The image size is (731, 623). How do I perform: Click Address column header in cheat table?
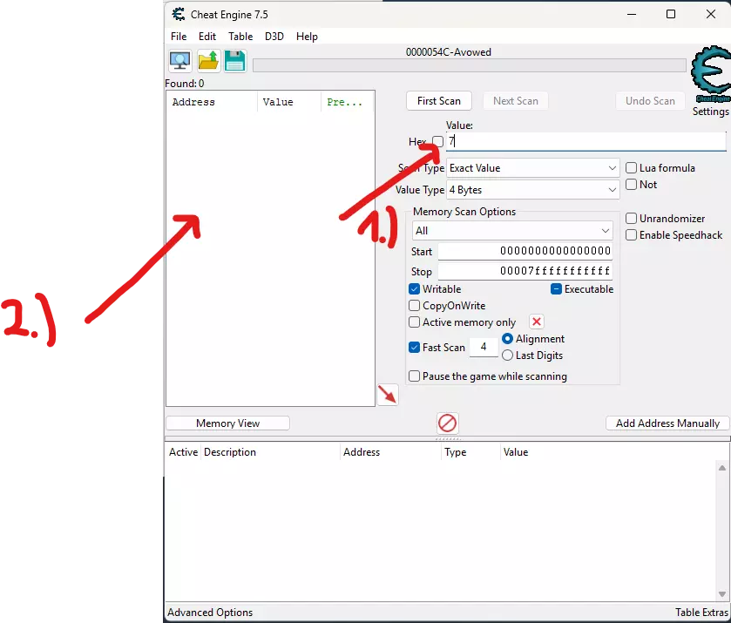coord(390,452)
